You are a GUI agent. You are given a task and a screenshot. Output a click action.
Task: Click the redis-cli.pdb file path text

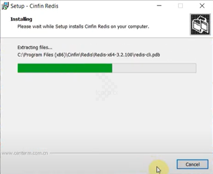[89, 55]
